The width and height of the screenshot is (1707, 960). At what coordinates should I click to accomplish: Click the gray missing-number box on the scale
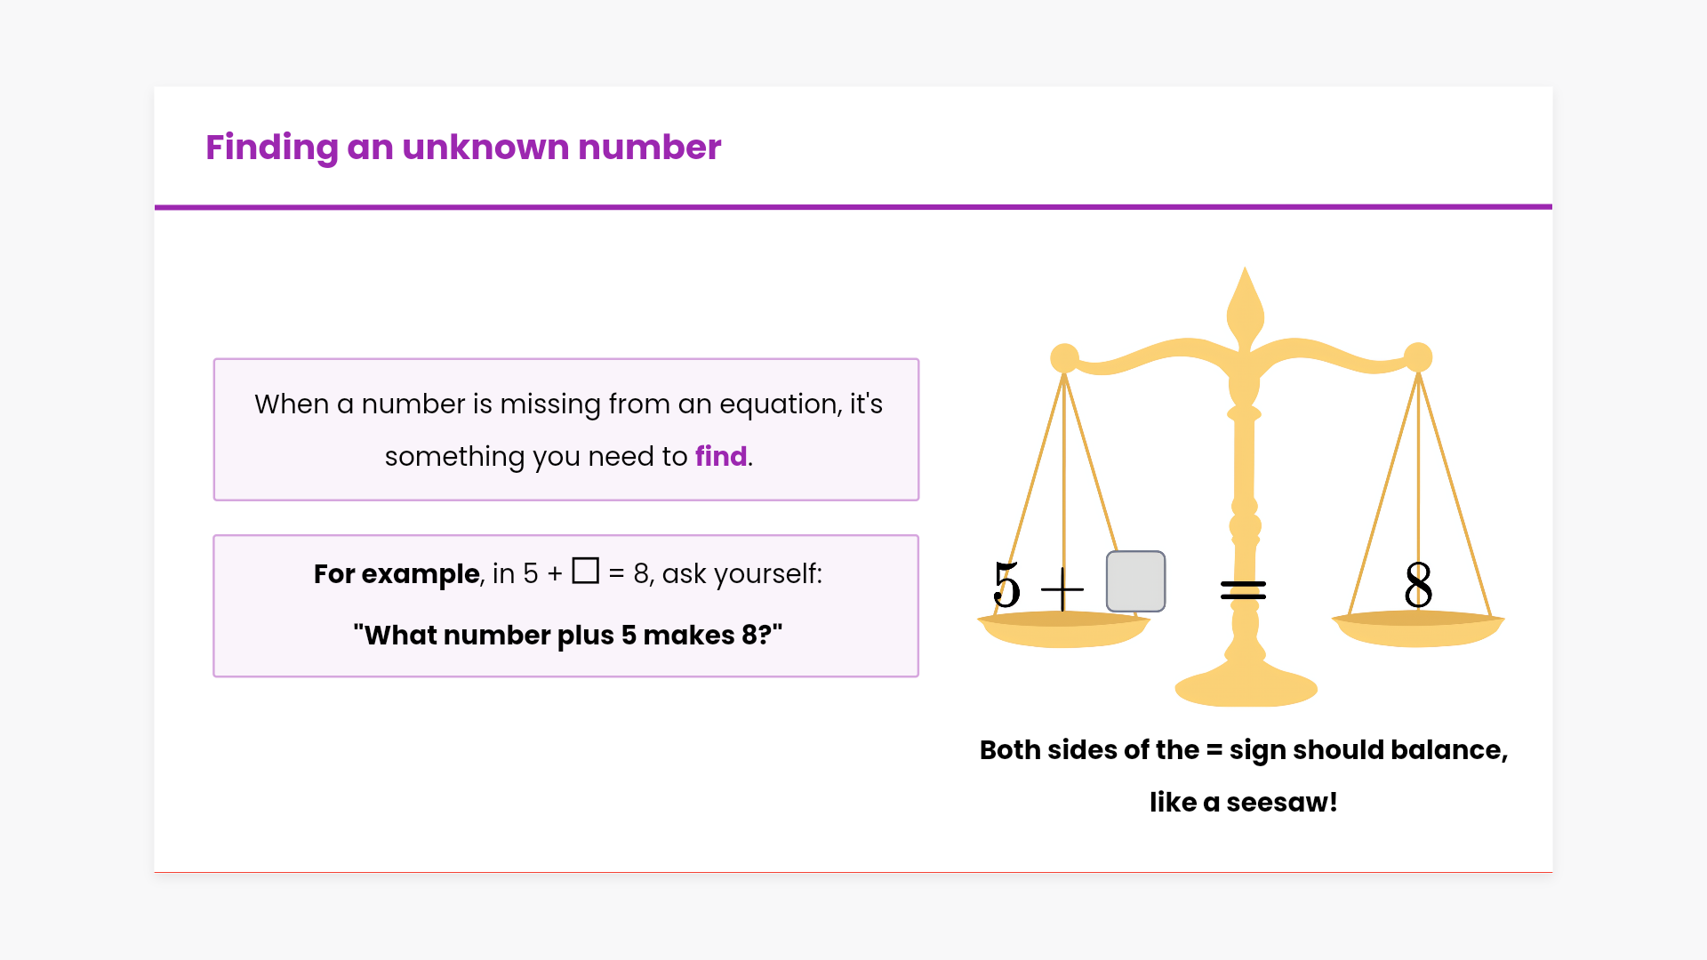[x=1135, y=581]
